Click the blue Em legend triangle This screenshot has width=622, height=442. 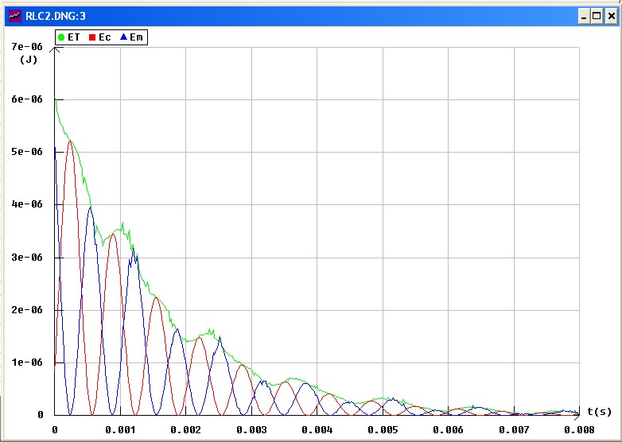(123, 37)
